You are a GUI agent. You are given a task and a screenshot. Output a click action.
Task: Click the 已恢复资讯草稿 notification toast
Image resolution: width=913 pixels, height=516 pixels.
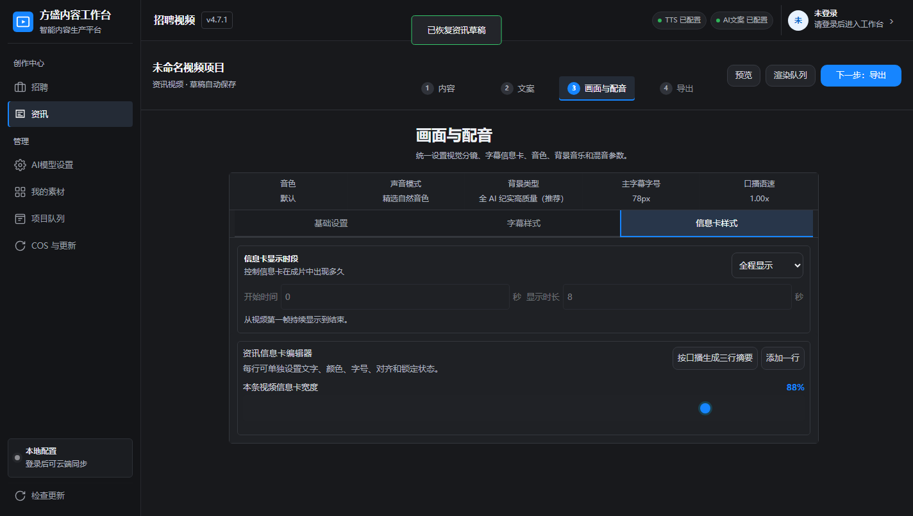coord(456,30)
